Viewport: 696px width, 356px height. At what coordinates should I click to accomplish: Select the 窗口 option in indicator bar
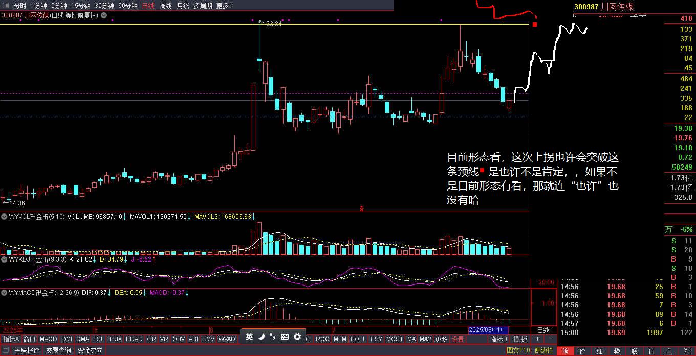pyautogui.click(x=29, y=339)
